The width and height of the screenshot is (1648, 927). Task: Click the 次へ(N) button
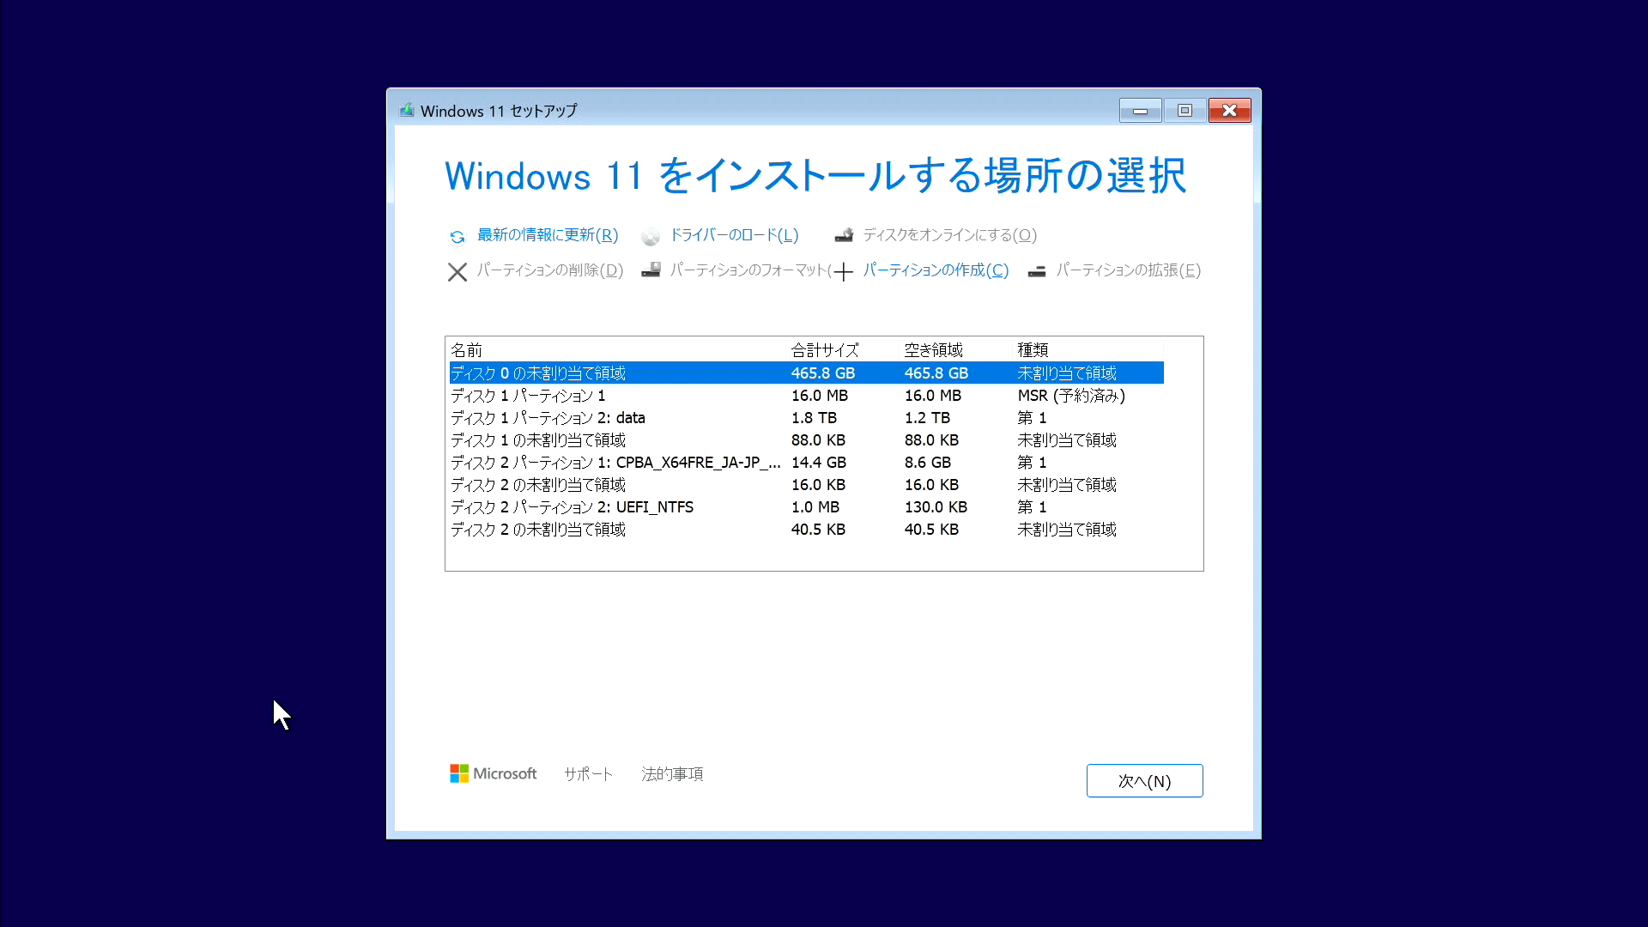(x=1144, y=781)
